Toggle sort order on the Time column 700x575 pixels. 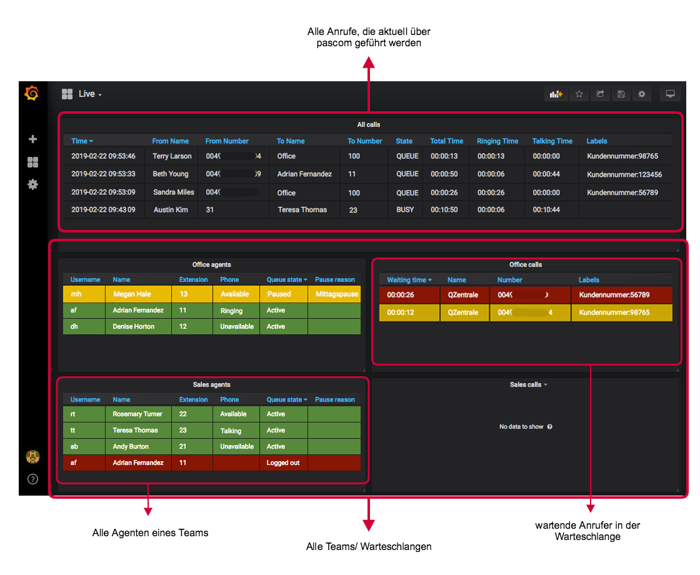click(x=81, y=141)
